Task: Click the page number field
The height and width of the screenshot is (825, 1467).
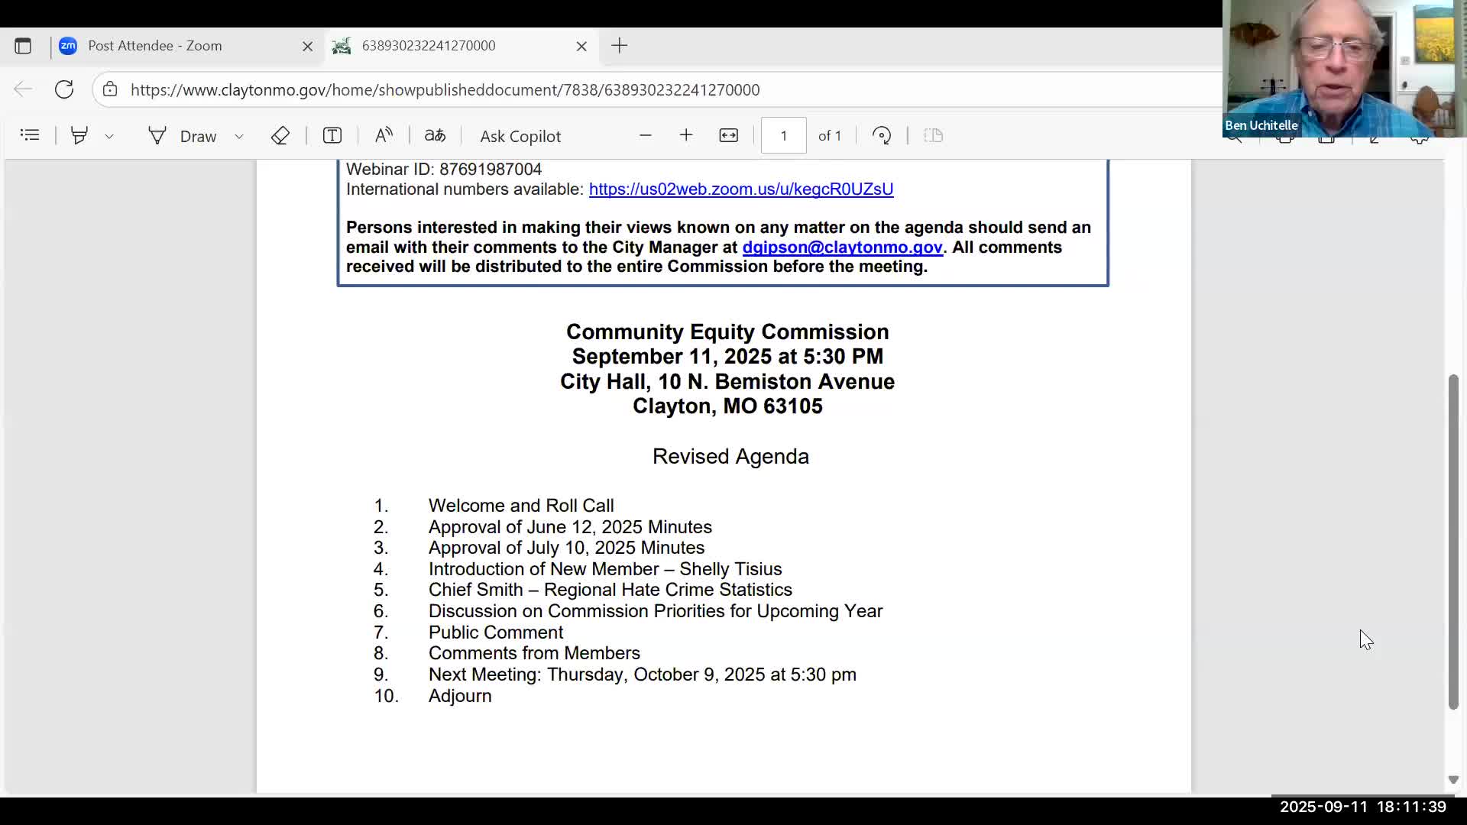Action: [784, 135]
